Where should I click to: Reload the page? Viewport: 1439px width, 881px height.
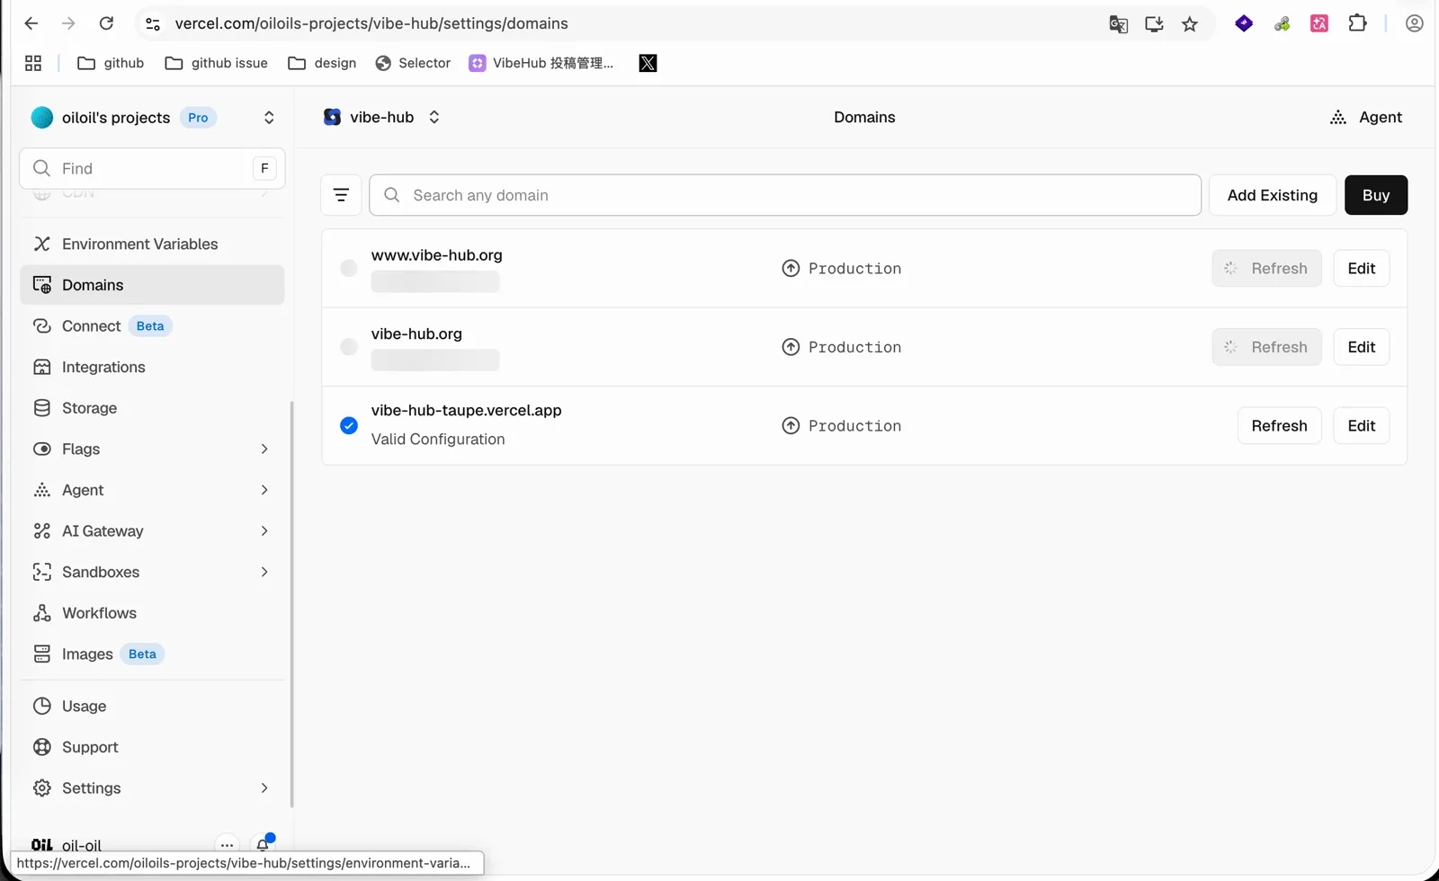click(106, 23)
